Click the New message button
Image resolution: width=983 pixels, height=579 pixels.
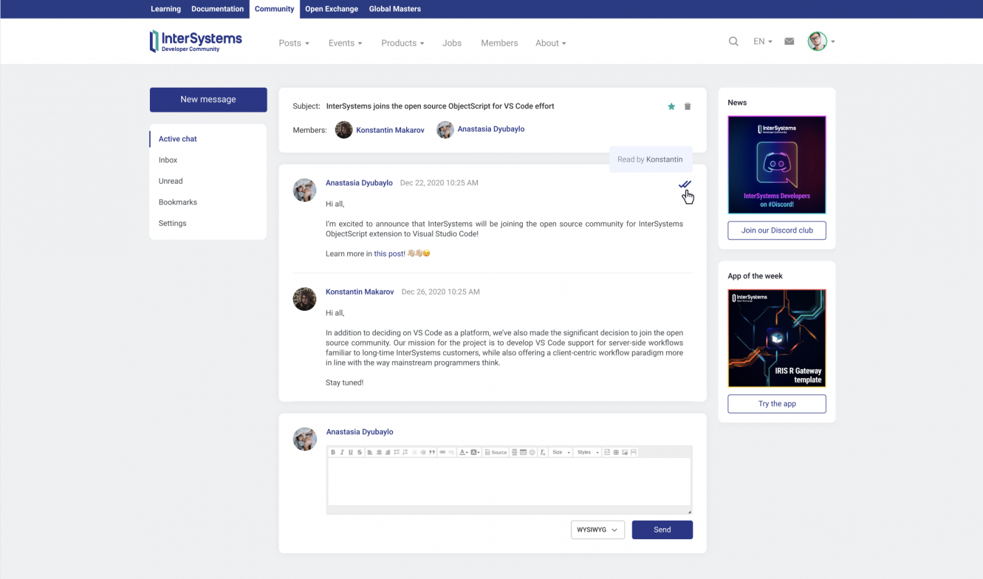208,99
